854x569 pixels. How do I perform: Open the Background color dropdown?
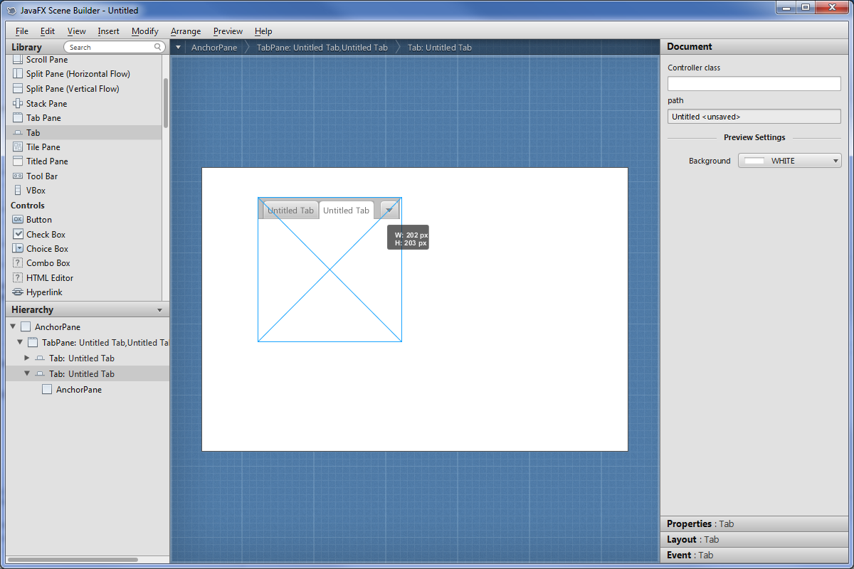(835, 161)
